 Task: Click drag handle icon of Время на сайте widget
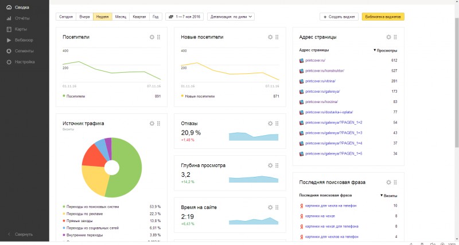[277, 207]
